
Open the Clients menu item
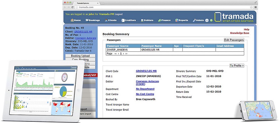pyautogui.click(x=110, y=20)
